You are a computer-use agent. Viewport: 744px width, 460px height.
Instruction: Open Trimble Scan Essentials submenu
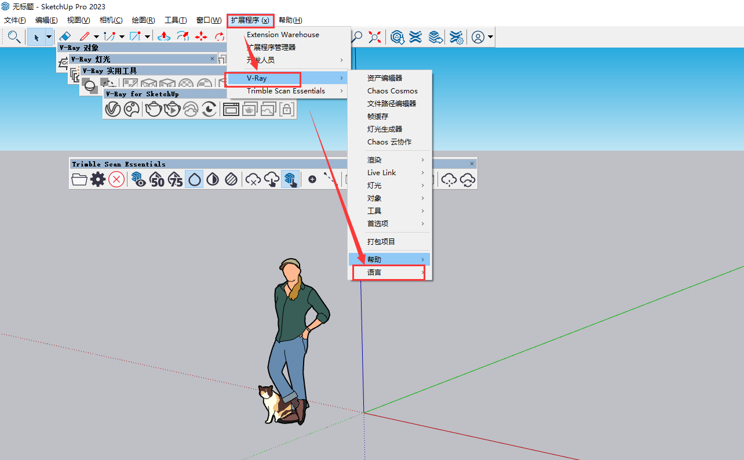[x=289, y=90]
